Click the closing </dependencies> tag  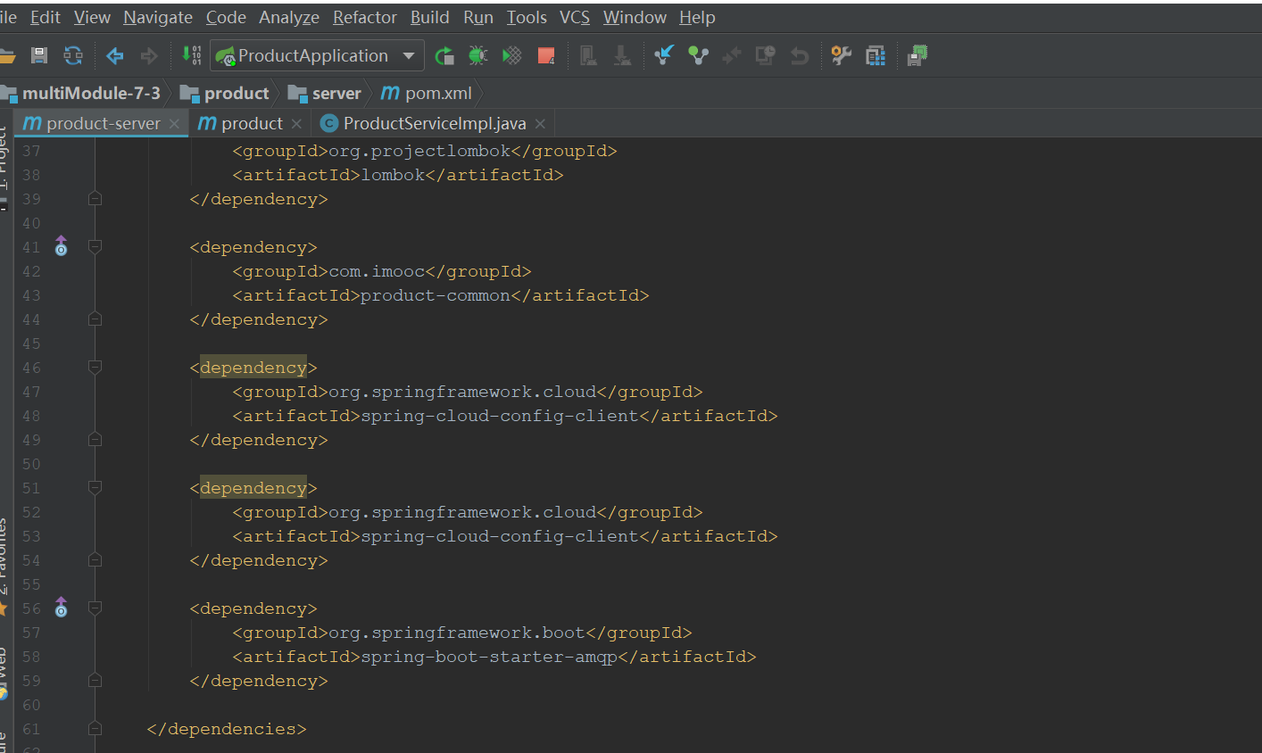227,729
